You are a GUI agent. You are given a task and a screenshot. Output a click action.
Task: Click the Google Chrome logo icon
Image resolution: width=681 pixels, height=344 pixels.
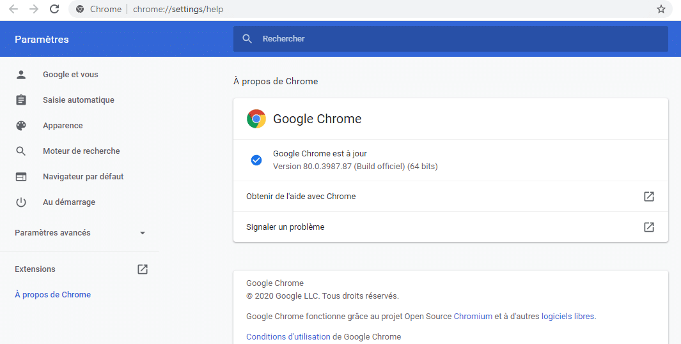pyautogui.click(x=256, y=119)
